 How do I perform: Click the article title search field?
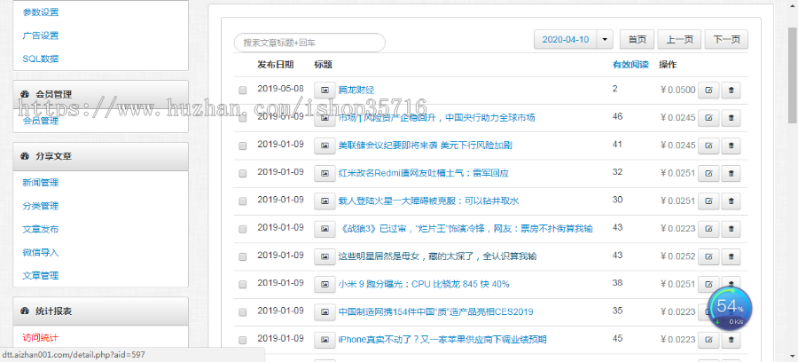pyautogui.click(x=309, y=43)
